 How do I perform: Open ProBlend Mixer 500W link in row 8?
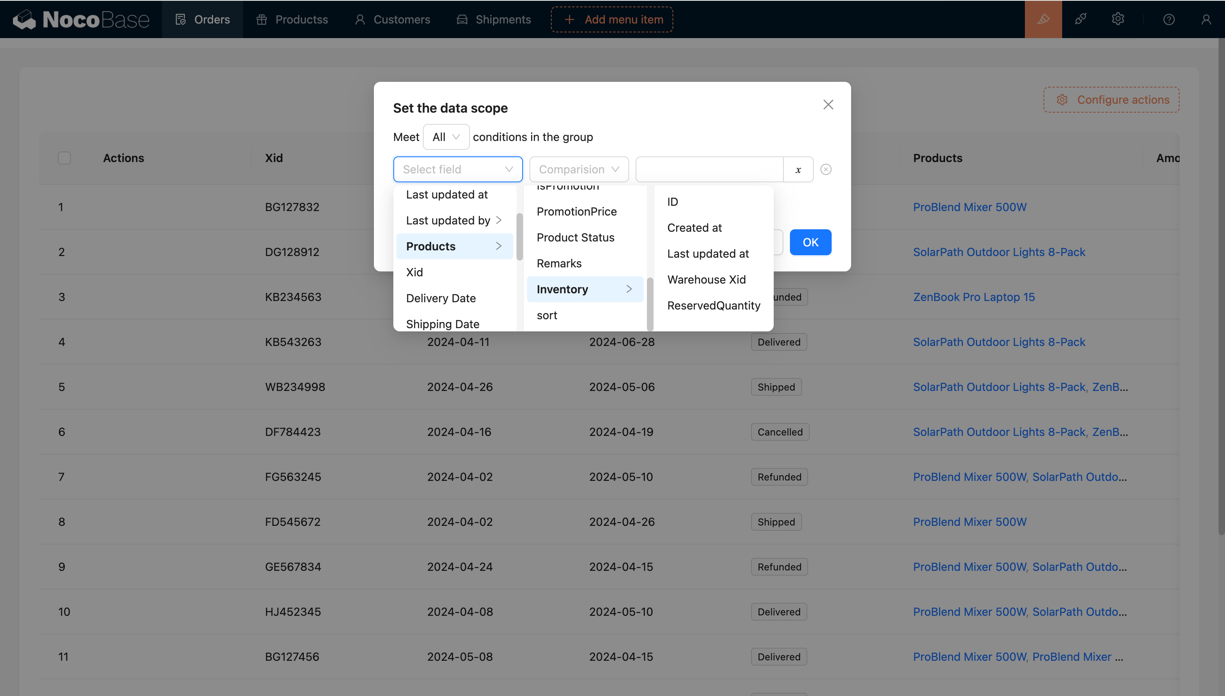click(x=969, y=521)
